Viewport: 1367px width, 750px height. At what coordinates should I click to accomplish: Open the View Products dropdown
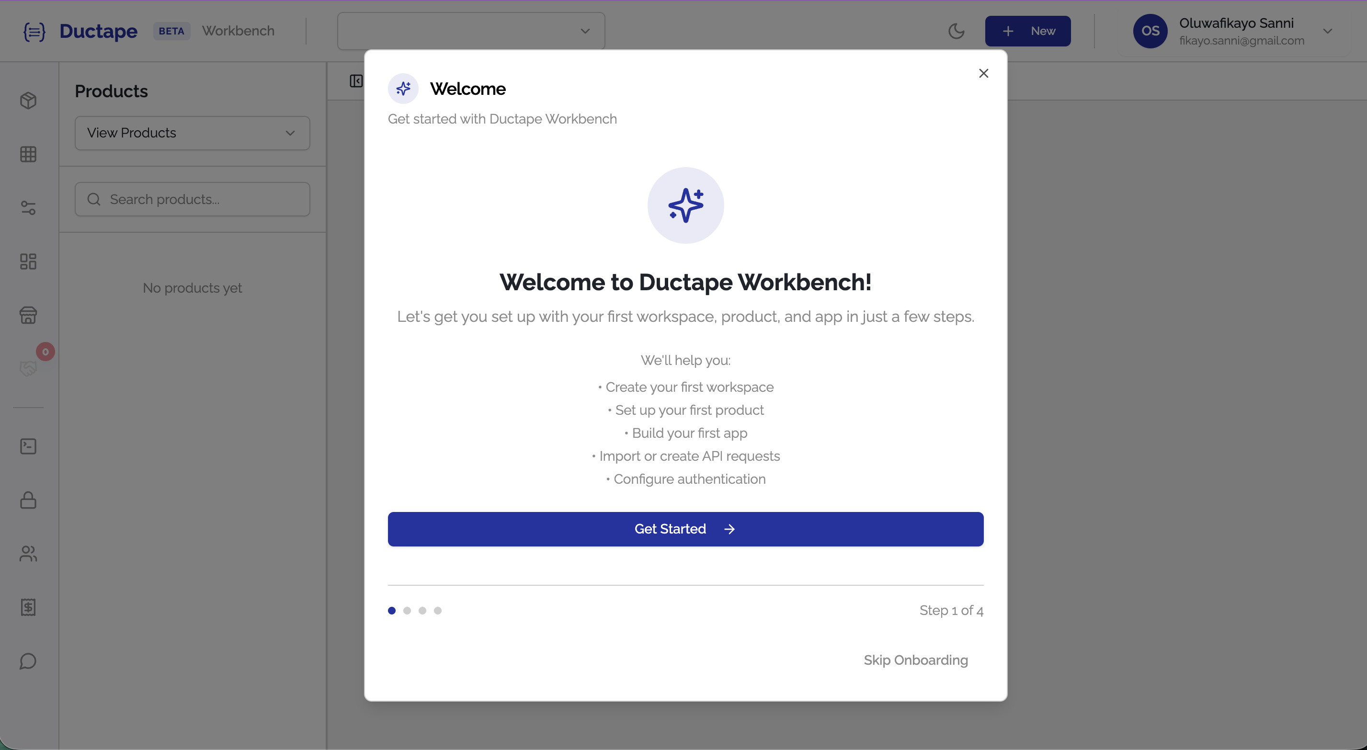[x=192, y=133]
